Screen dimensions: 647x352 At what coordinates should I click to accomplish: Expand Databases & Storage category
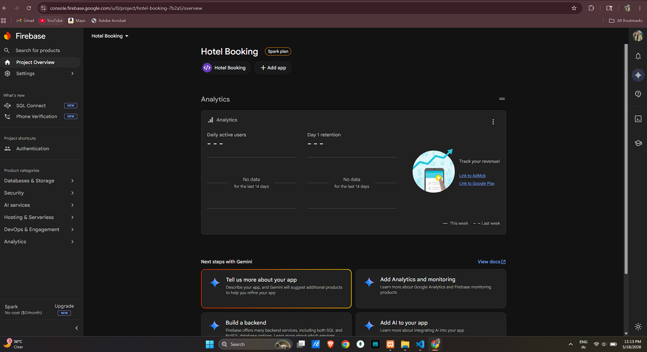40,181
